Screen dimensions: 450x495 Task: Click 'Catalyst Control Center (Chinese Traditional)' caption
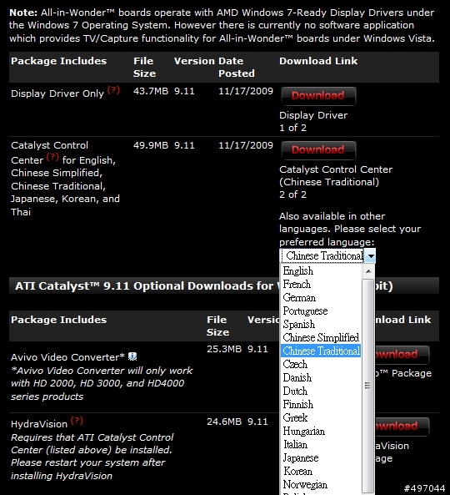click(x=336, y=176)
